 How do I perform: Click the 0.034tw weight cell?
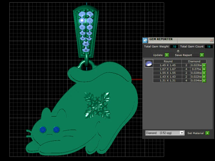point(196,80)
